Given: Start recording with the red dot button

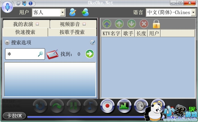Looking at the screenshot, I should pos(107,106).
